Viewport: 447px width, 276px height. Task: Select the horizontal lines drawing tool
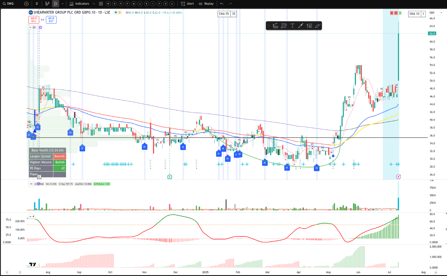[284, 26]
